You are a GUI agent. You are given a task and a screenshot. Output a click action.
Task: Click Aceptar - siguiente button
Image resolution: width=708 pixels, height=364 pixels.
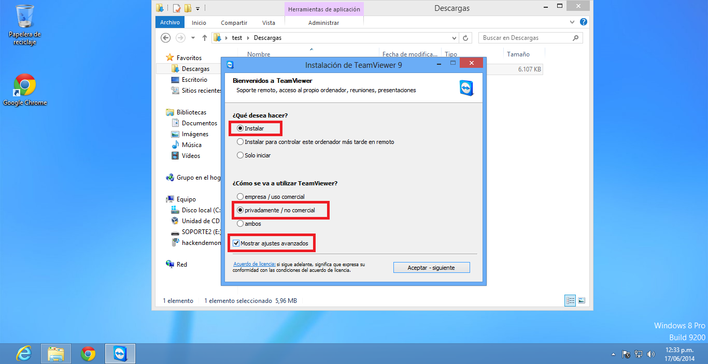(x=431, y=268)
